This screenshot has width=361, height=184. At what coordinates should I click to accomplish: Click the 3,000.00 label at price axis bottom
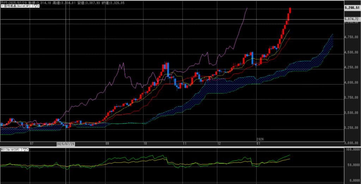[352, 143]
